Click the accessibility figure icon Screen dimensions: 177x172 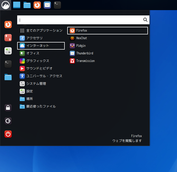point(22,76)
